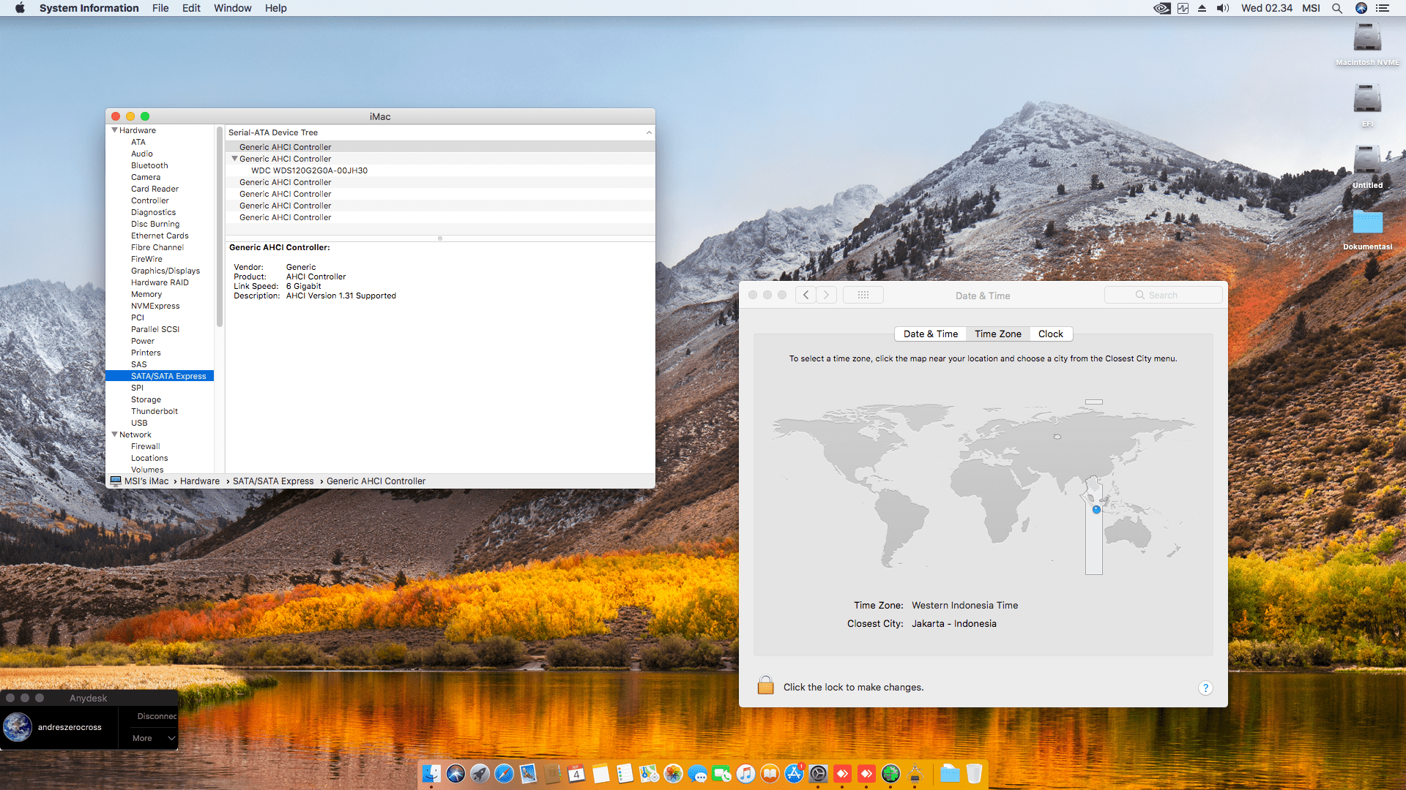
Task: Switch to the Clock tab
Action: (1050, 334)
